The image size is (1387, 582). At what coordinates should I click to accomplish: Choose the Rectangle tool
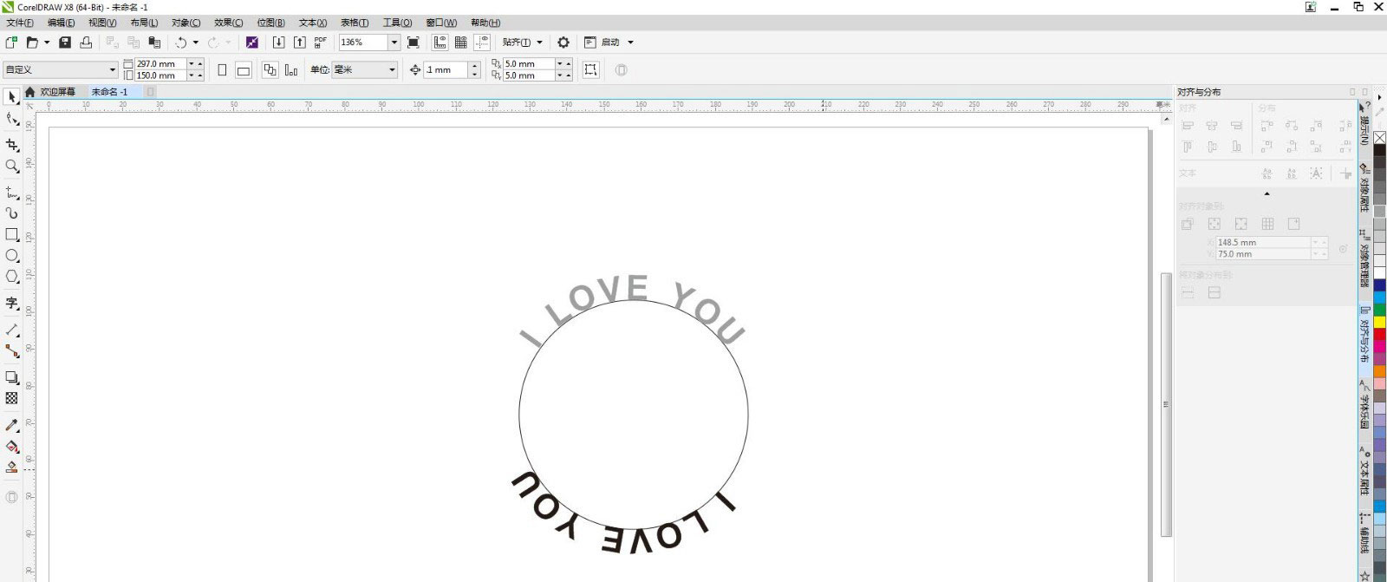pos(12,234)
